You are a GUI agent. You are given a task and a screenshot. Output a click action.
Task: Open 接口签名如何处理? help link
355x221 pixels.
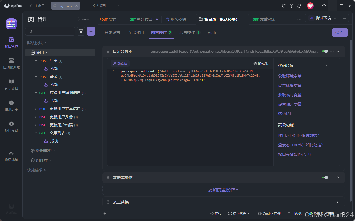point(295,154)
